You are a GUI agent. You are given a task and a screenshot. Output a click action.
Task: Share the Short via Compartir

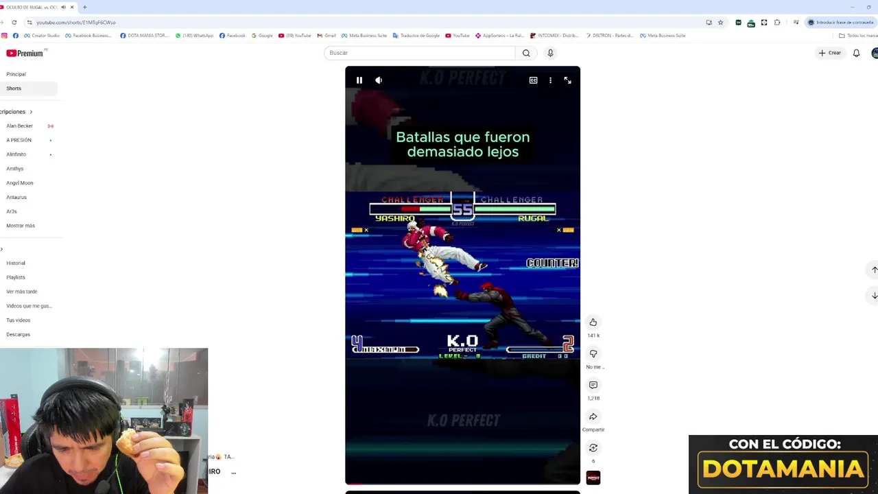coord(593,416)
